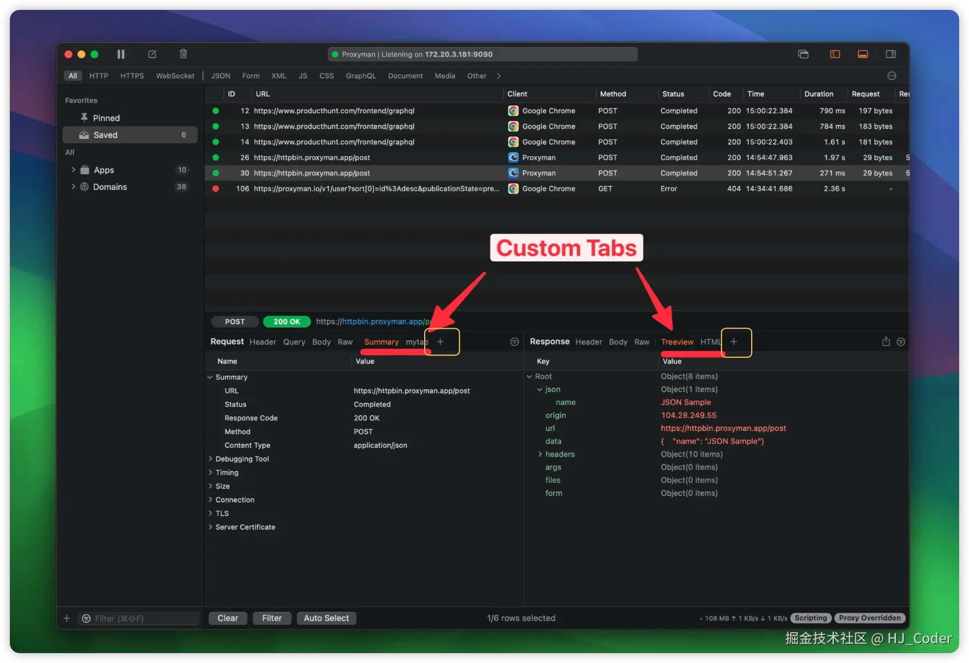Open the Request Query tab
Screen dimensions: 969x663
294,342
